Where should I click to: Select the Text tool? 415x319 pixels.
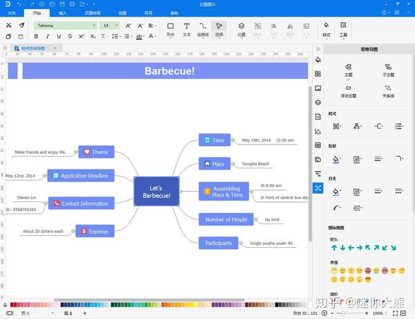[x=187, y=29]
